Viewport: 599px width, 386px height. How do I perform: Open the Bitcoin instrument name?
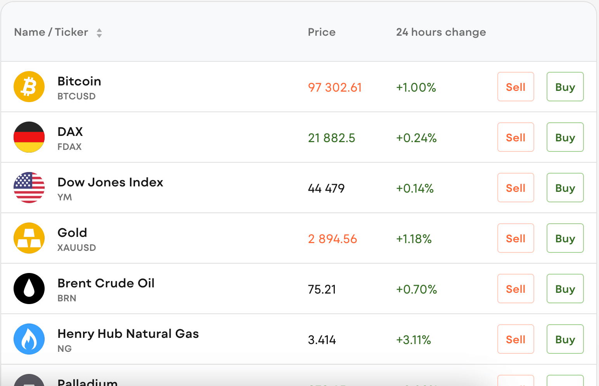pos(79,81)
